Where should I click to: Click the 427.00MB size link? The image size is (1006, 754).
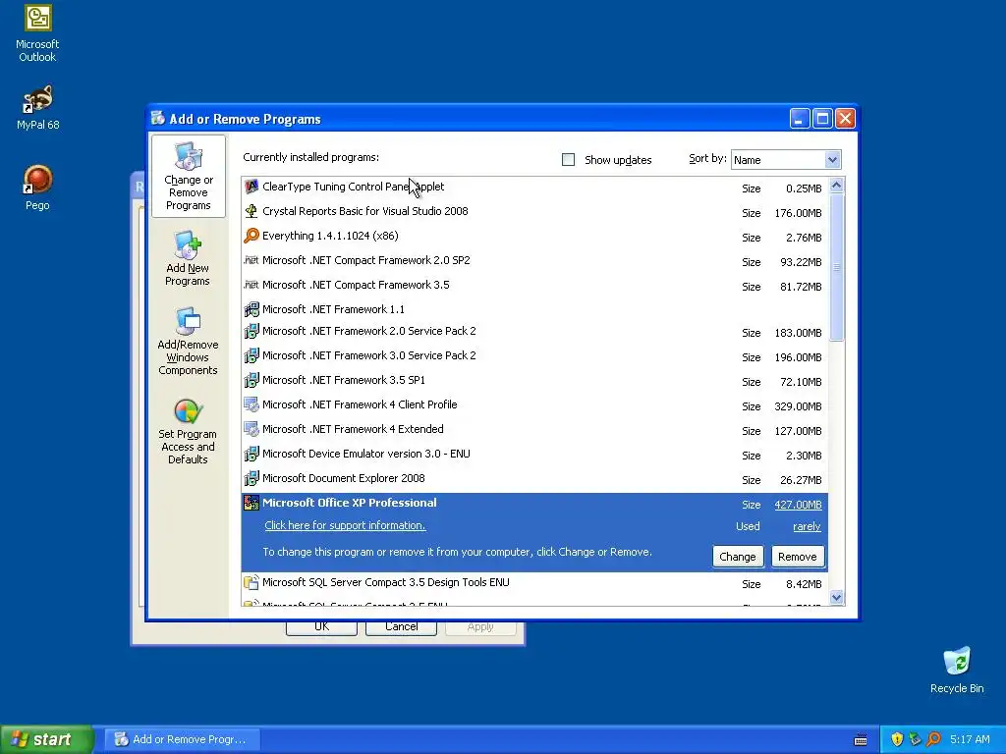tap(798, 505)
